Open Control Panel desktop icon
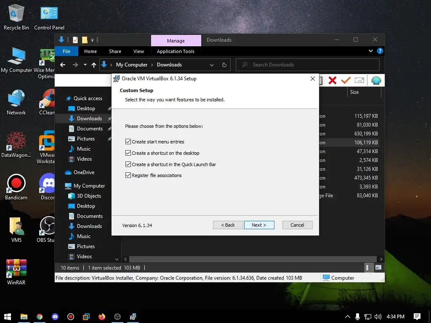431x323 pixels. (x=49, y=17)
